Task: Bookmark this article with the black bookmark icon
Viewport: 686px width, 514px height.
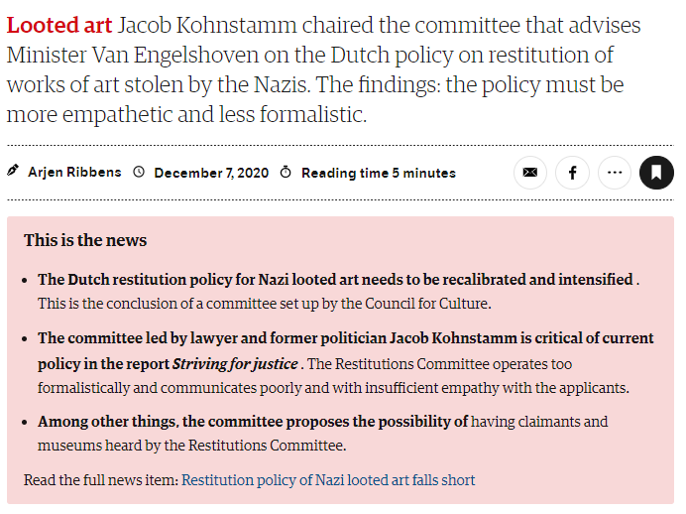Action: (x=656, y=173)
